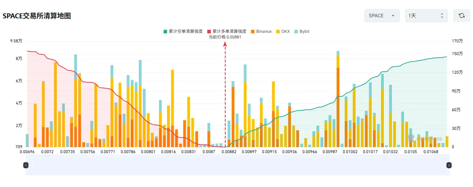The height and width of the screenshot is (187, 473).
Task: Click the right zoom slider handle
Action: [x=449, y=165]
